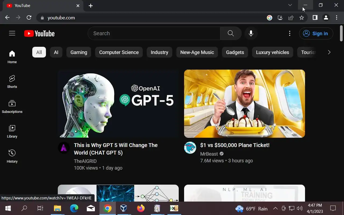Open the GPT-5 video thumbnail
344x215 pixels.
click(x=118, y=103)
